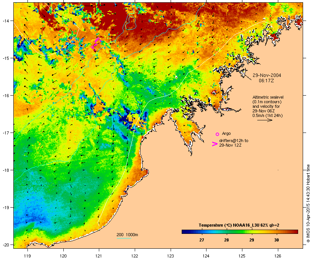Click the longitude label 125
The image size is (313, 259).
tap(242, 256)
